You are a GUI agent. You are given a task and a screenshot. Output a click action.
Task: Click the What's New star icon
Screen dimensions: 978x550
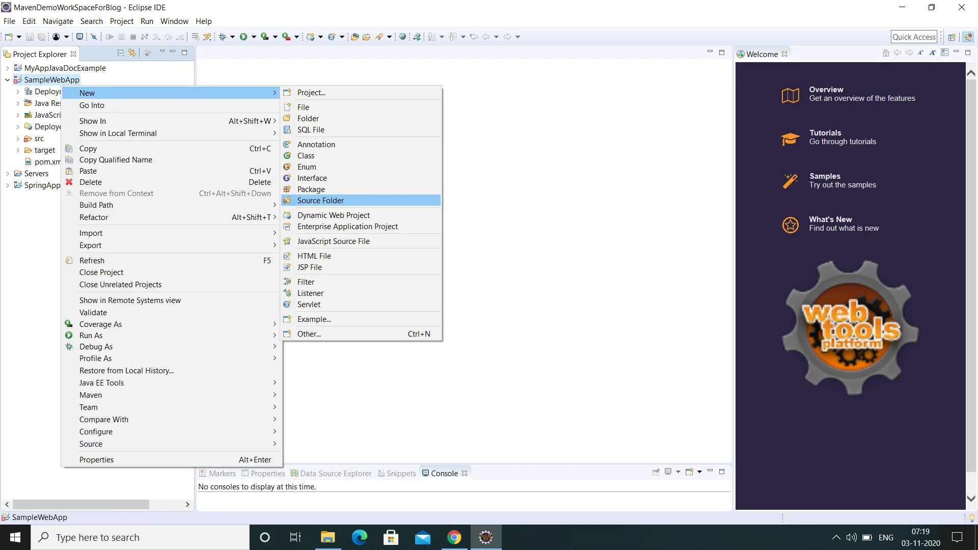click(791, 224)
